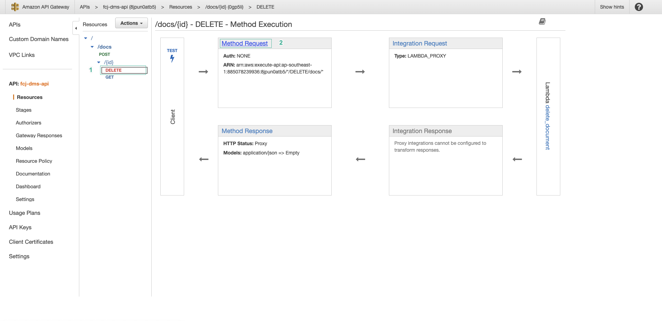The height and width of the screenshot is (321, 662).
Task: Collapse the /{id} resource node
Action: 99,62
